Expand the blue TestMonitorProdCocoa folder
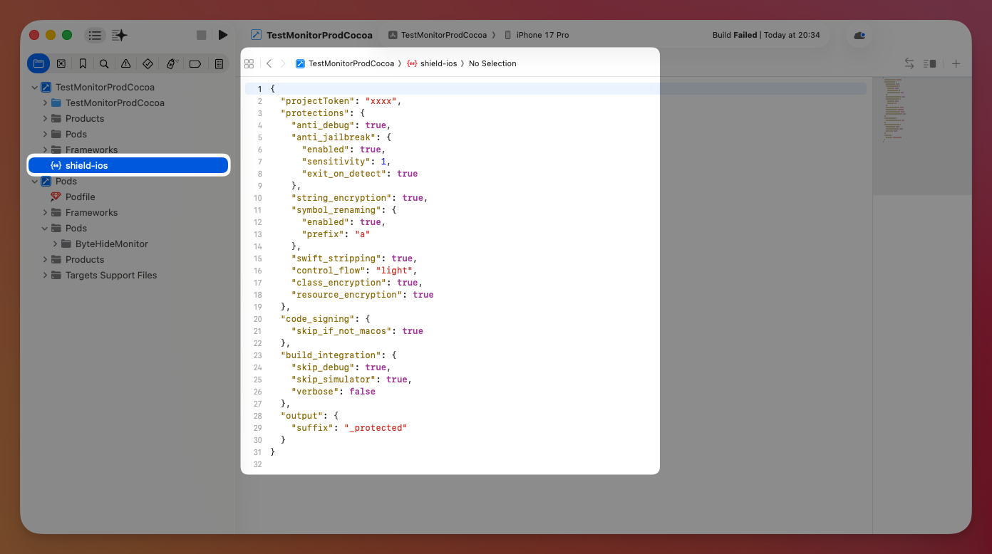 pos(45,103)
